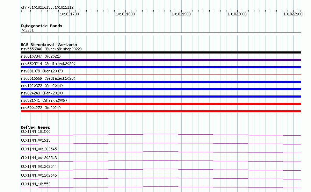Click the blue nsv1020372 variant bar

click(161, 89)
